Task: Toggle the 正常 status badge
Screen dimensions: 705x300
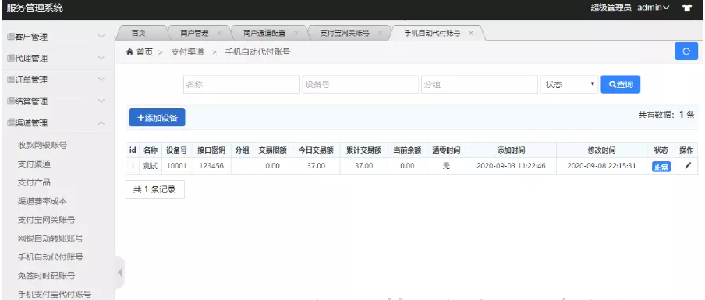Action: tap(661, 167)
